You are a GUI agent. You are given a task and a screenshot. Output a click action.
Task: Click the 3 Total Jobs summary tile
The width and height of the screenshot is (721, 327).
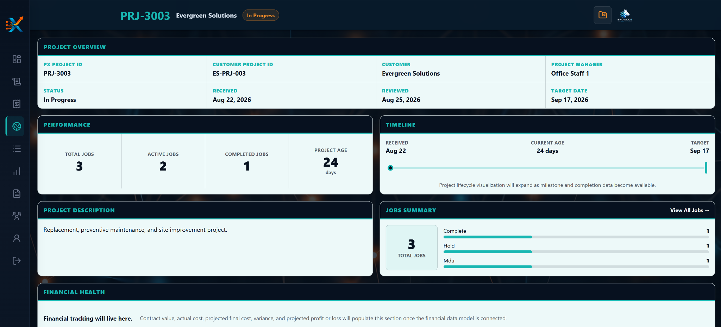coord(412,248)
